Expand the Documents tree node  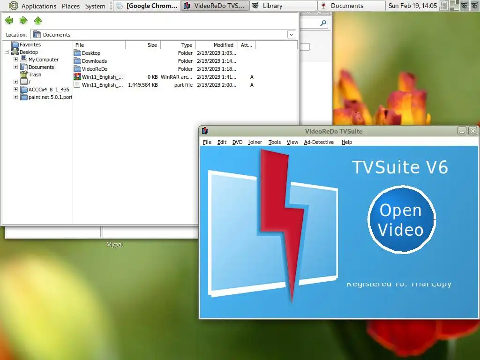(x=15, y=67)
